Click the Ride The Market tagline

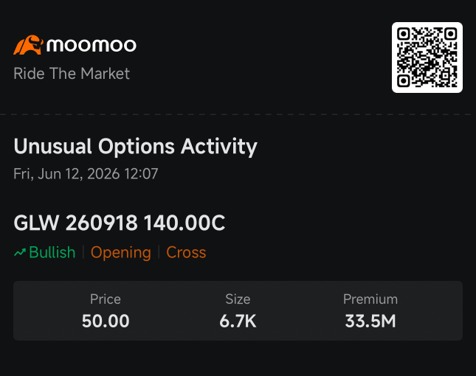[72, 74]
